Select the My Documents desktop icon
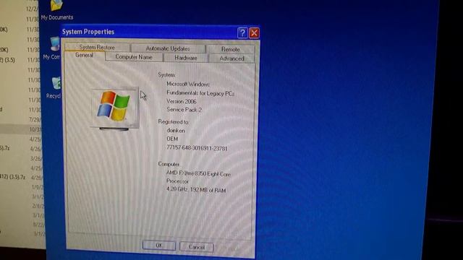Image resolution: width=463 pixels, height=260 pixels. click(x=56, y=10)
